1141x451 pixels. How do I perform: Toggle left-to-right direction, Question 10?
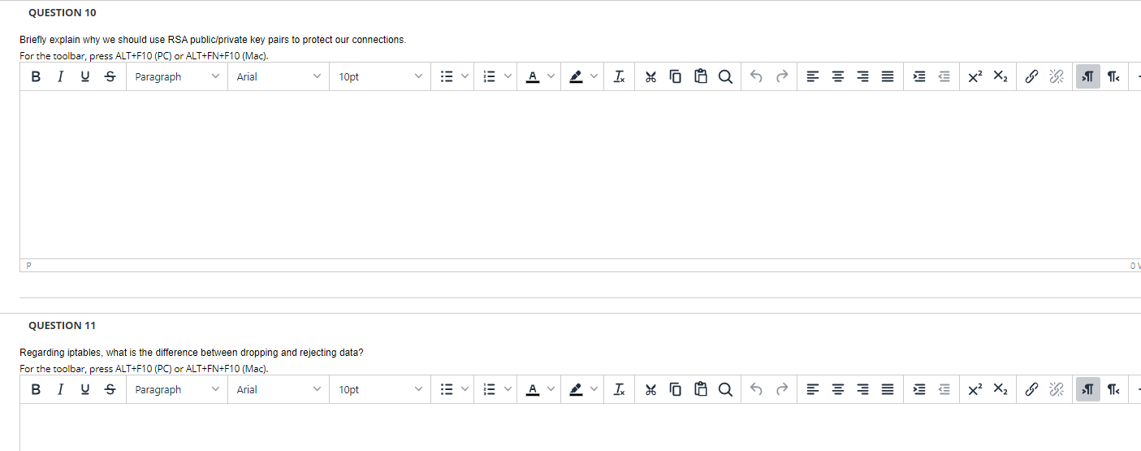(1087, 76)
